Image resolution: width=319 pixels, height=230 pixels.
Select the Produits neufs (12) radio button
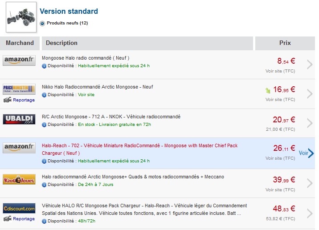[42, 24]
